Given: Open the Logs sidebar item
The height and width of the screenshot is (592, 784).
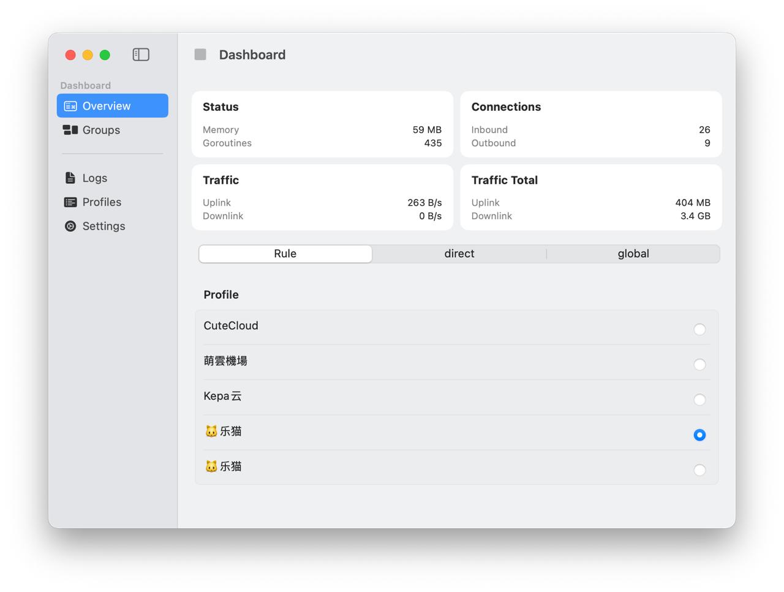Looking at the screenshot, I should (95, 178).
